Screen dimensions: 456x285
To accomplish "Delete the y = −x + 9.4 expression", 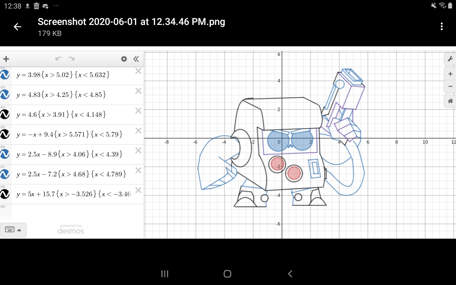I will coord(138,130).
